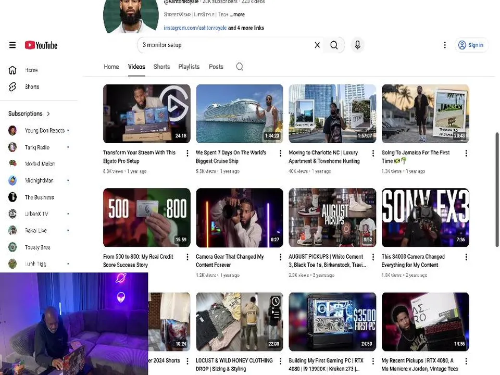Open options for LOCUST & WILD HONEY video

tap(280, 361)
